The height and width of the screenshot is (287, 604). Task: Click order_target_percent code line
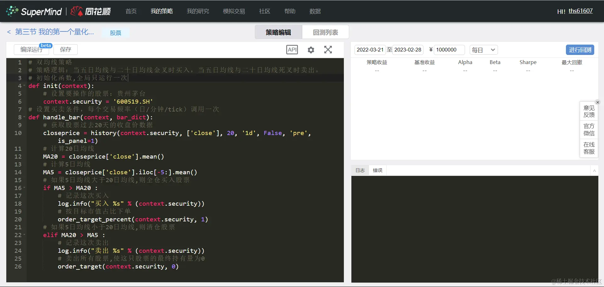click(x=133, y=219)
